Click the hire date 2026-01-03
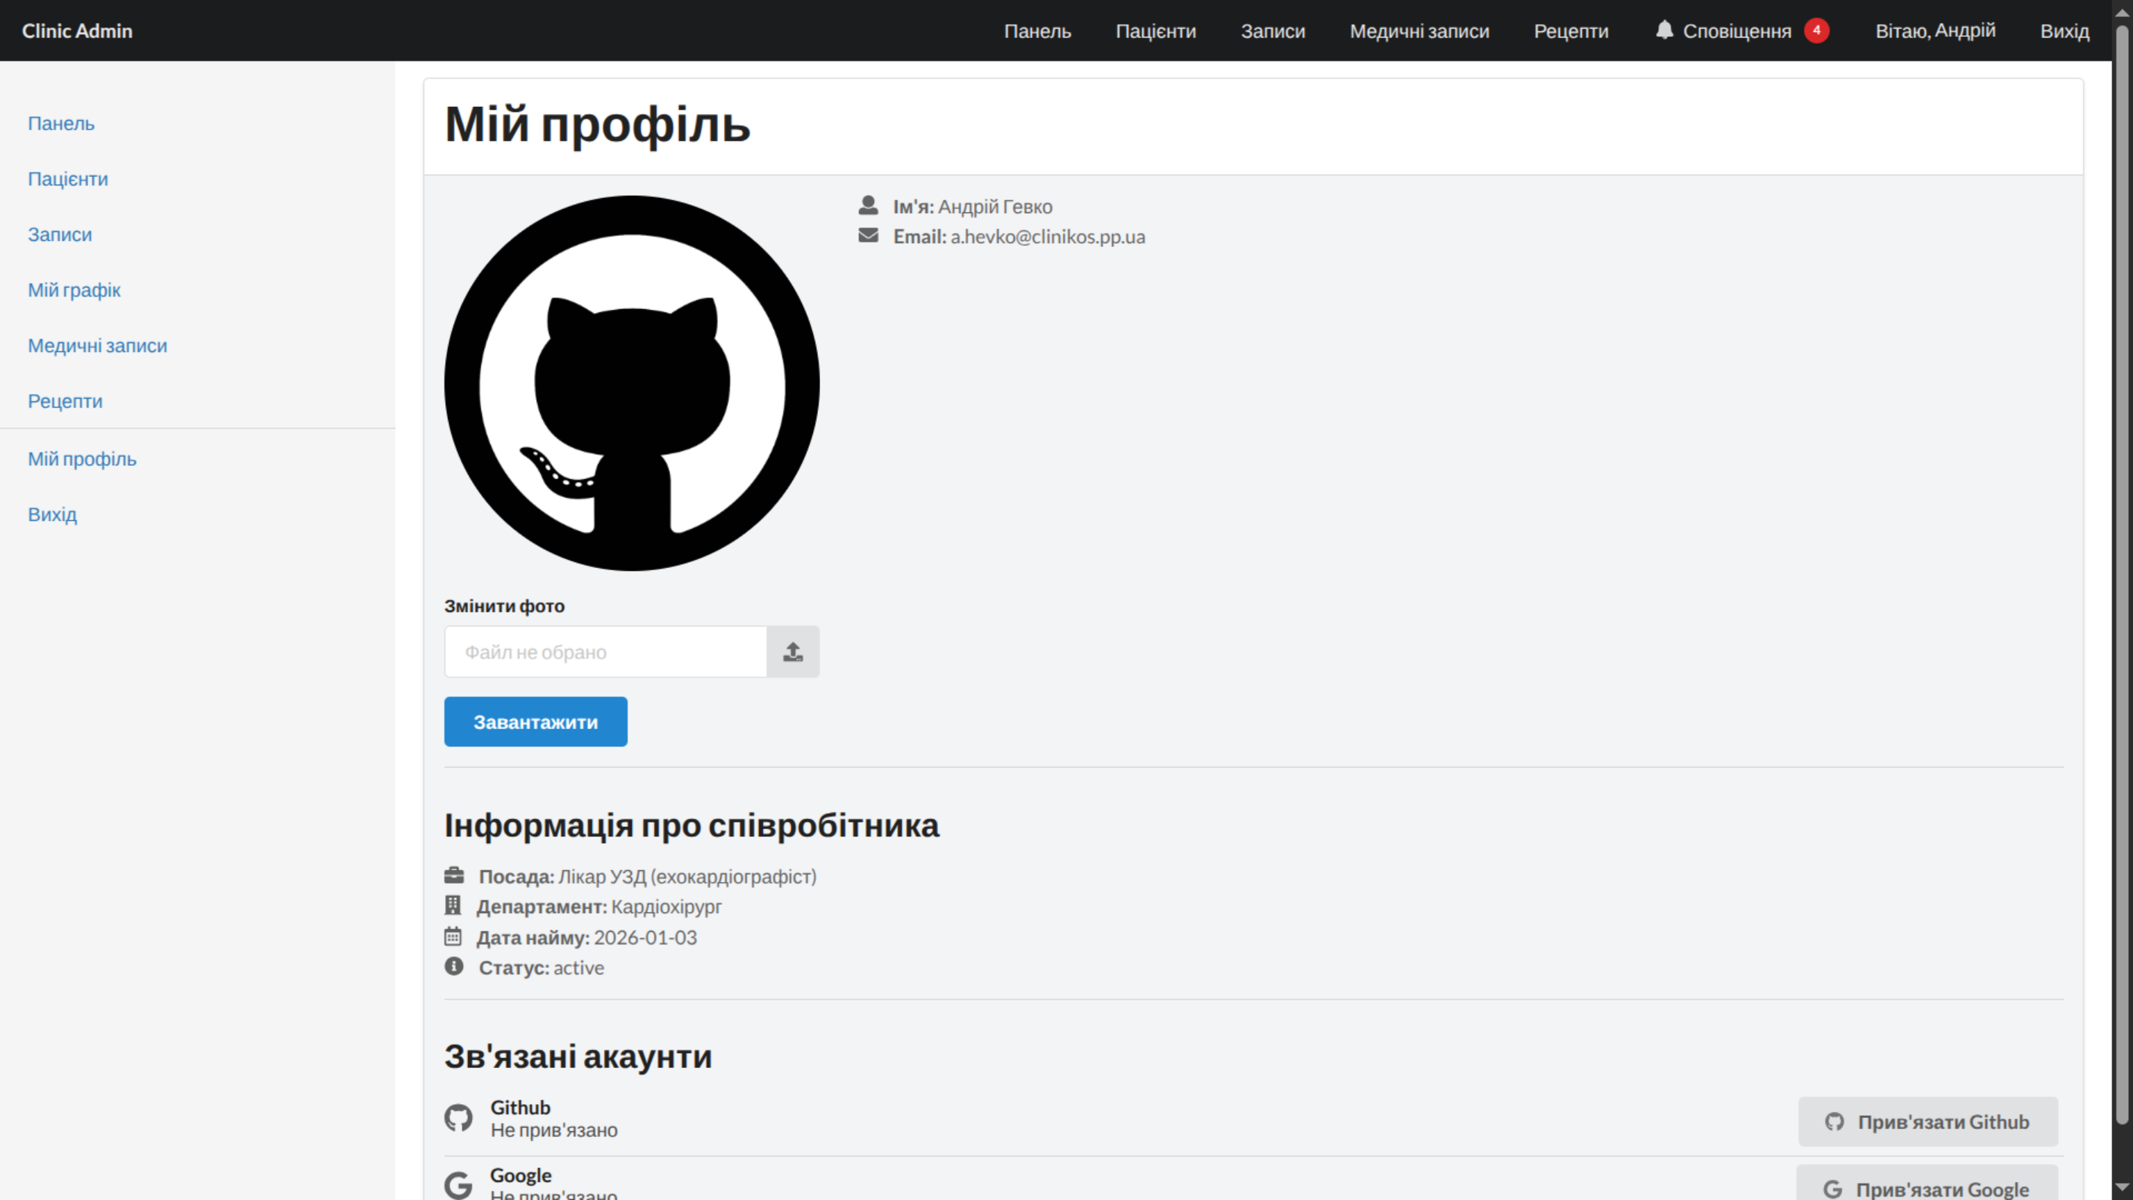This screenshot has width=2133, height=1200. [x=646, y=937]
